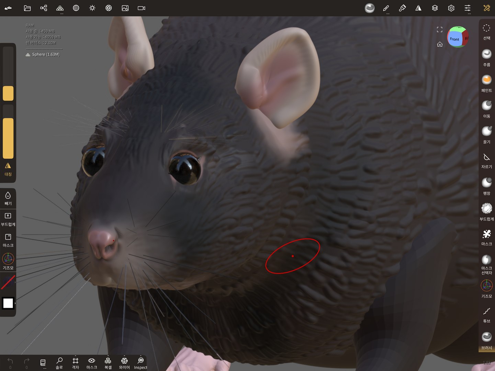This screenshot has height=371, width=495.
Task: Toggle 마스크 visibility in bottom bar
Action: pyautogui.click(x=92, y=363)
